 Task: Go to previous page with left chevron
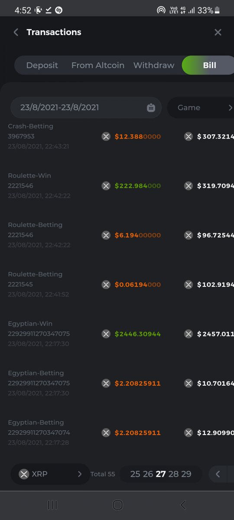218,474
